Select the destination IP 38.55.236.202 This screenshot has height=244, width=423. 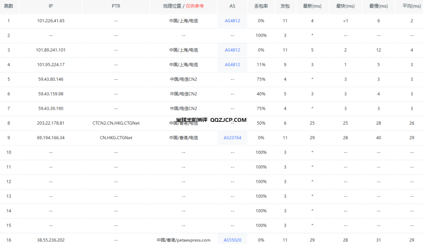click(51, 240)
